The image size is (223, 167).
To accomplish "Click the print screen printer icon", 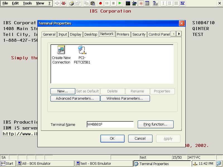I will point(72,3).
